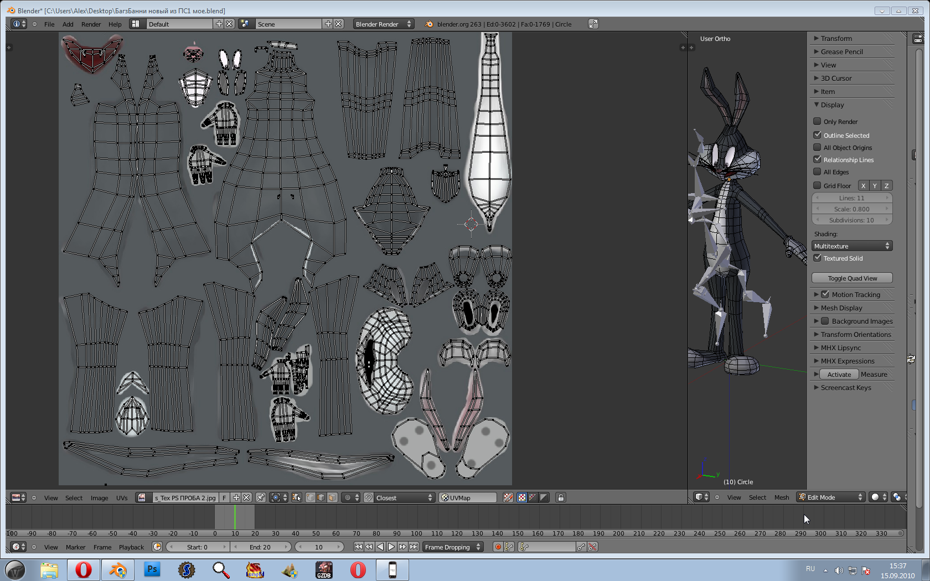Enable the Background Images checkbox
Screen dimensions: 930x581
(x=825, y=321)
